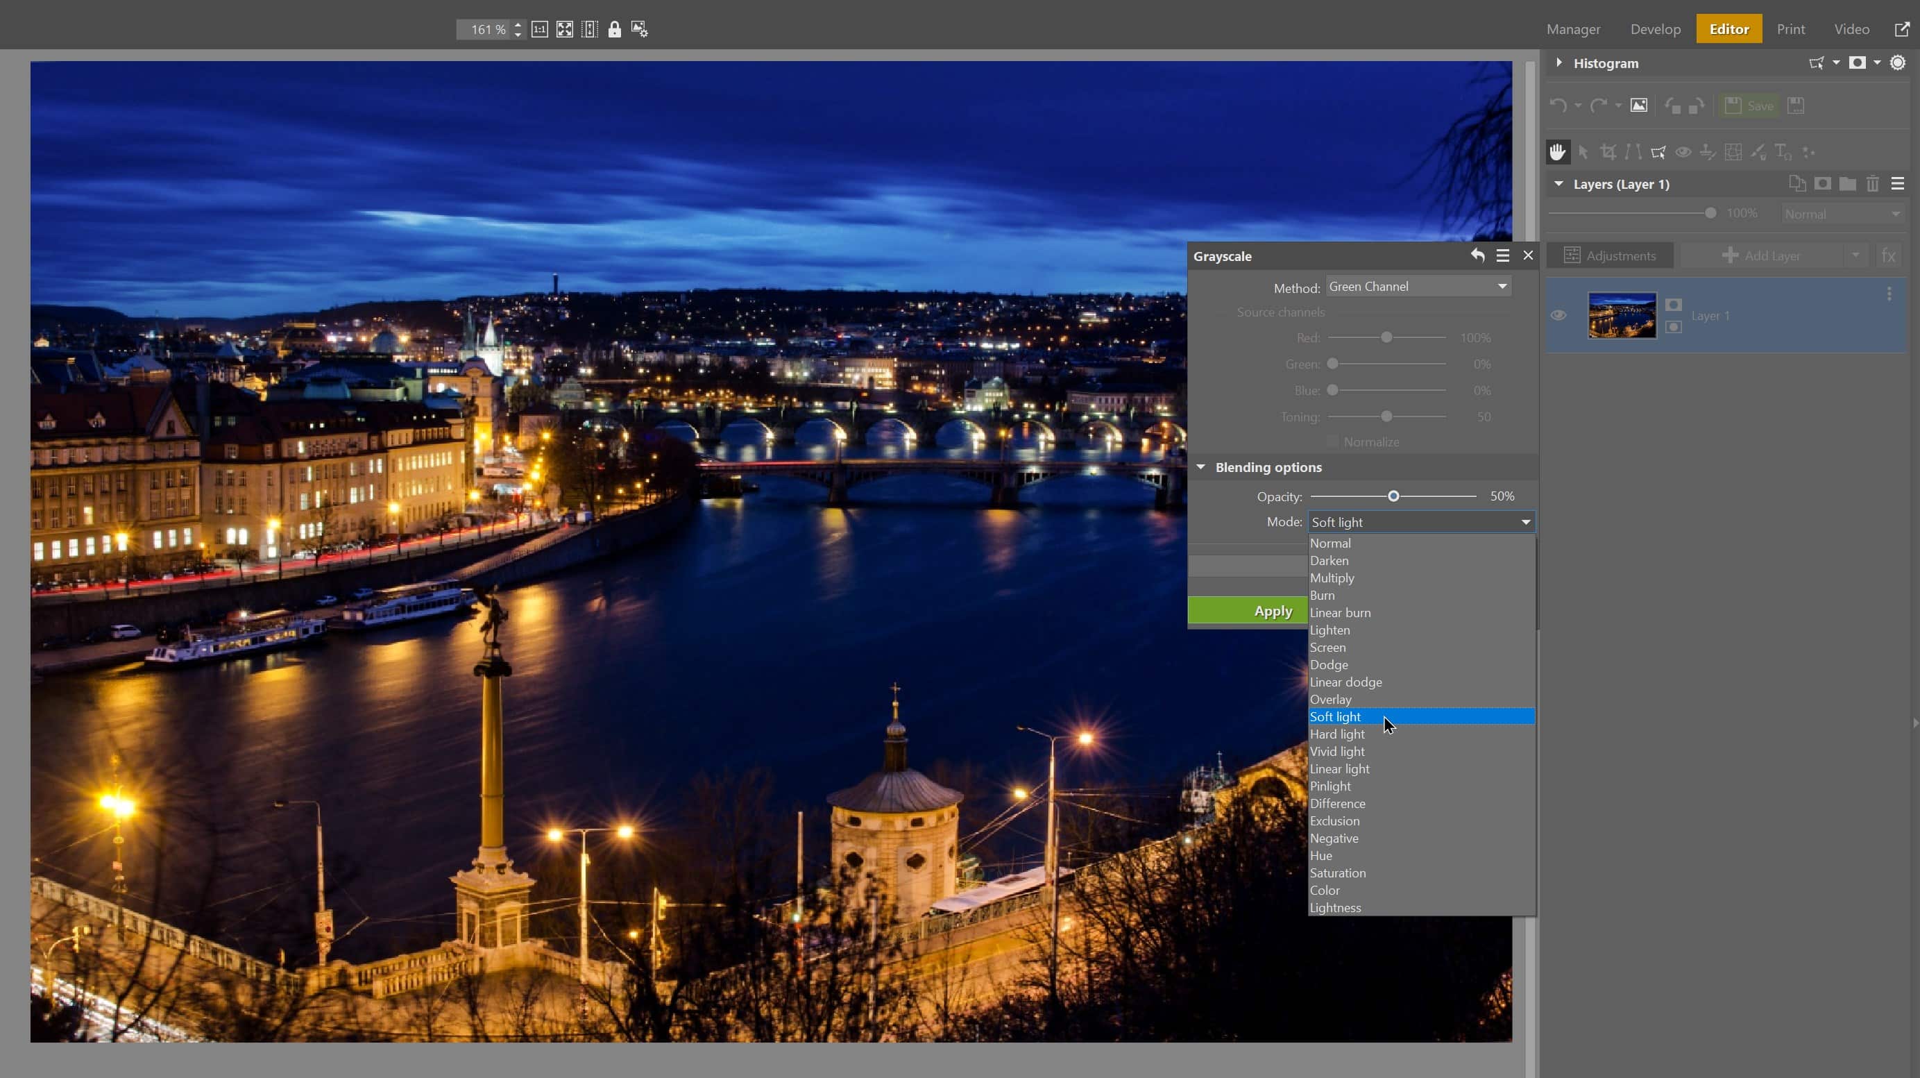Image resolution: width=1920 pixels, height=1078 pixels.
Task: Close the Mode Soft light combo box
Action: 1420,522
